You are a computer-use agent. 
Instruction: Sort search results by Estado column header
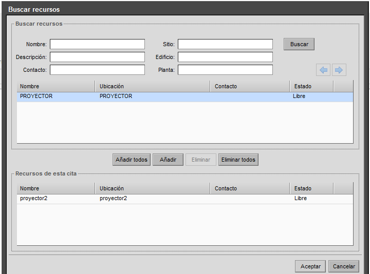[x=312, y=86]
